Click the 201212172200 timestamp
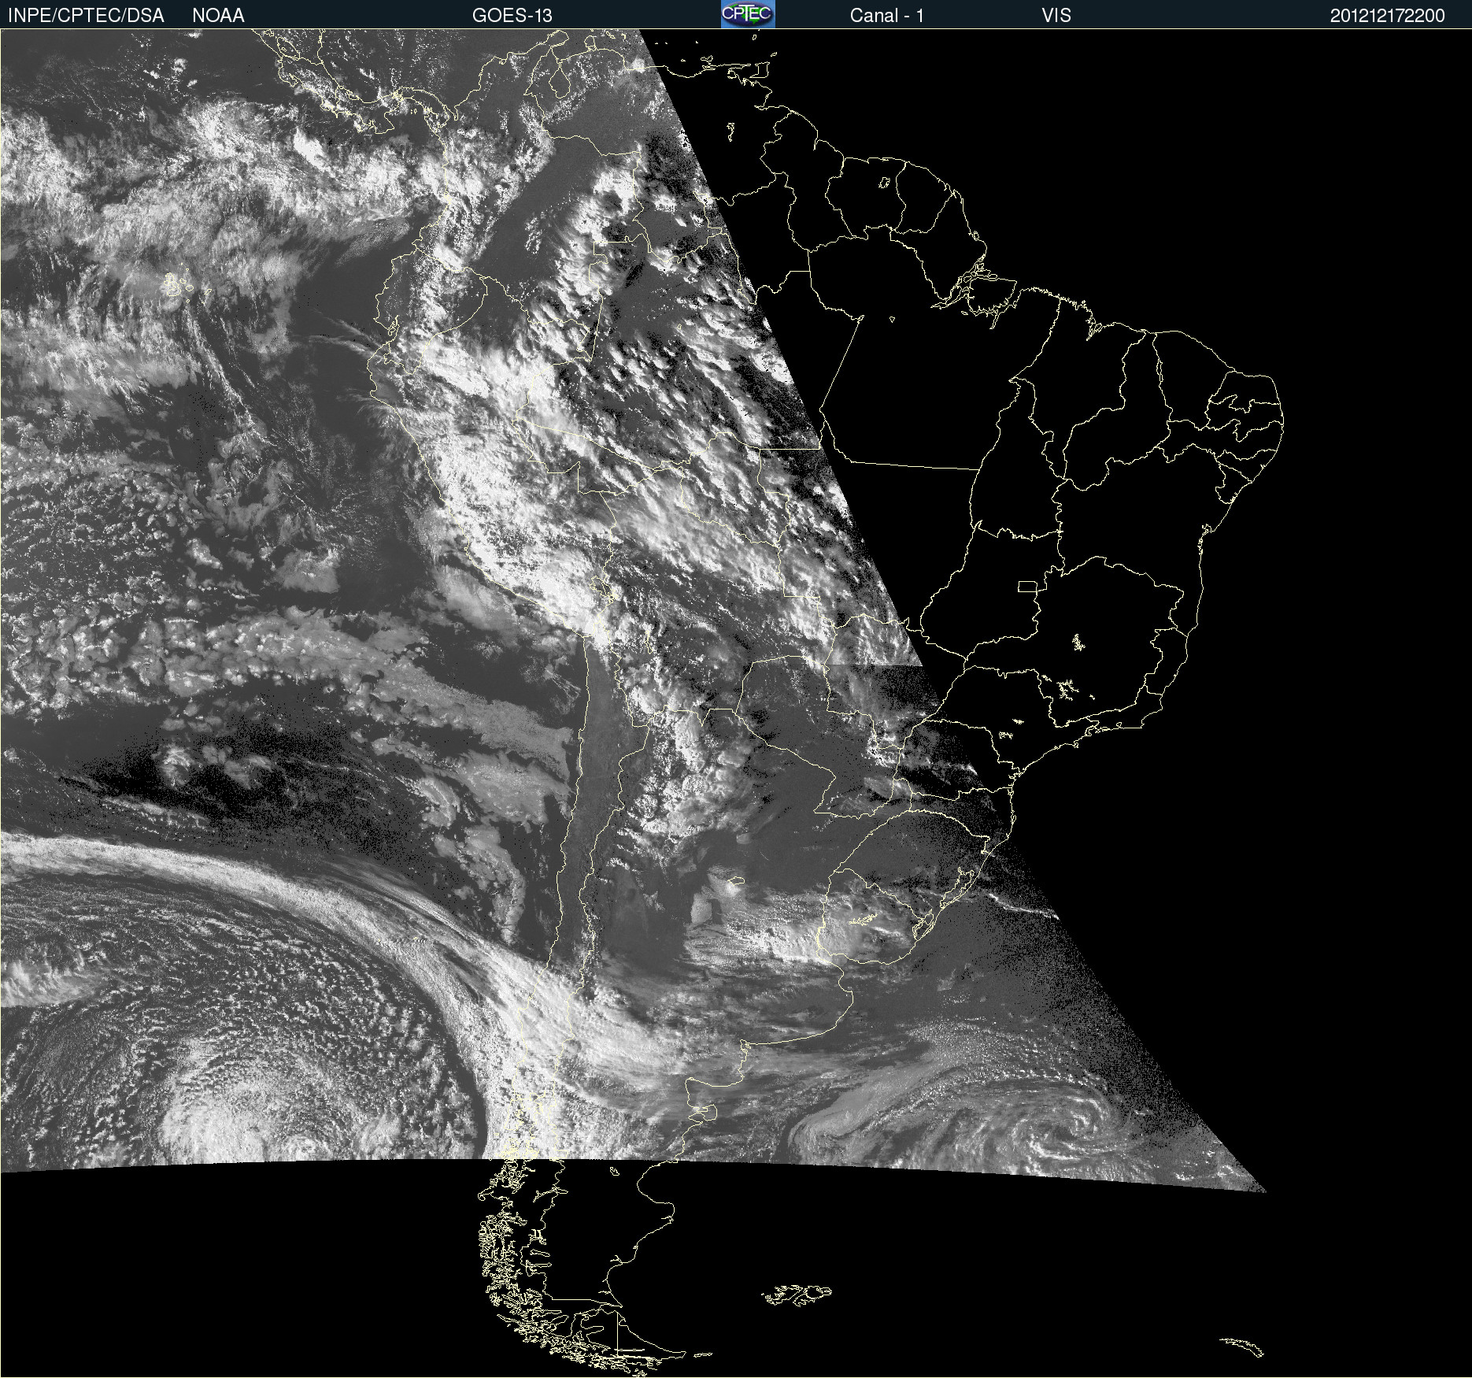This screenshot has width=1472, height=1378. coord(1388,16)
